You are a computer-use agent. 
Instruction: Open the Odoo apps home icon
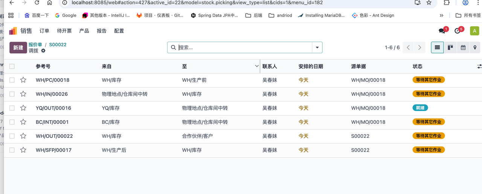pyautogui.click(x=13, y=31)
